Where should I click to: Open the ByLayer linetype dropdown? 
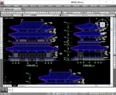(x=90, y=15)
